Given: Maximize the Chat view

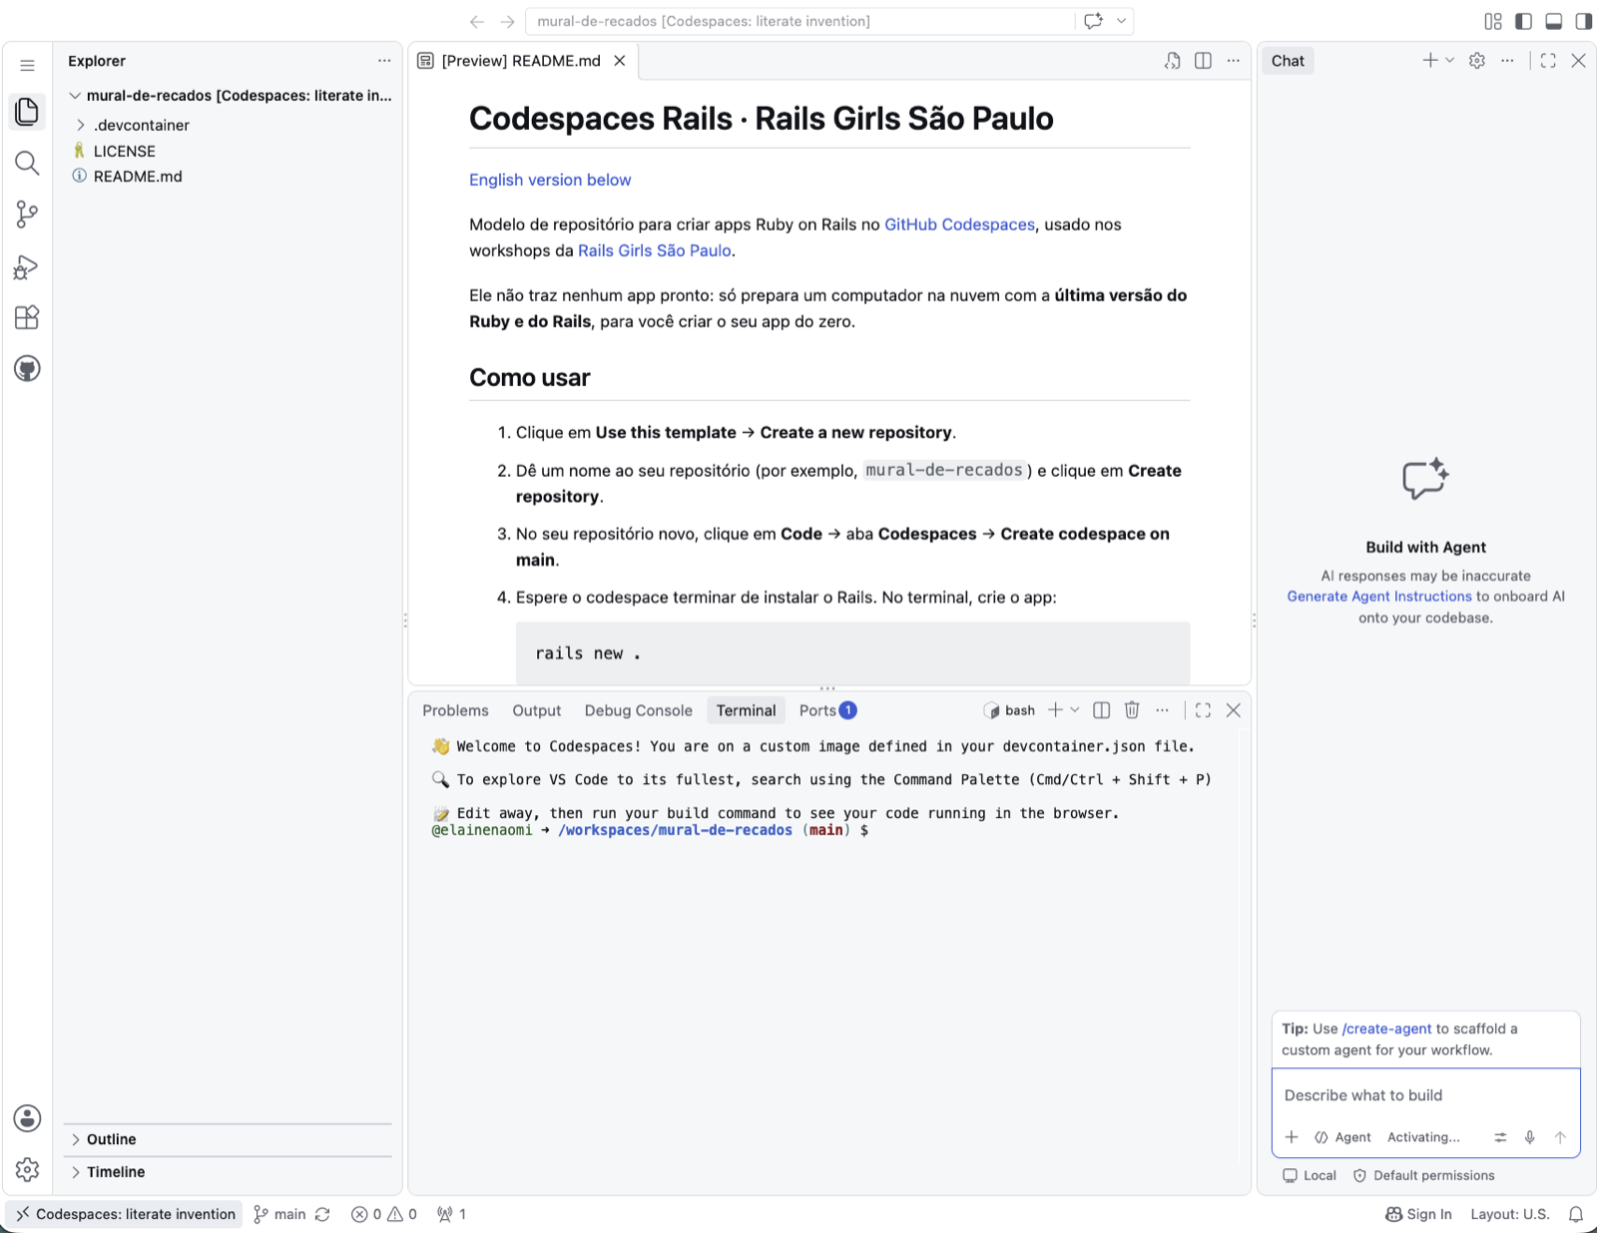Looking at the screenshot, I should tap(1548, 61).
